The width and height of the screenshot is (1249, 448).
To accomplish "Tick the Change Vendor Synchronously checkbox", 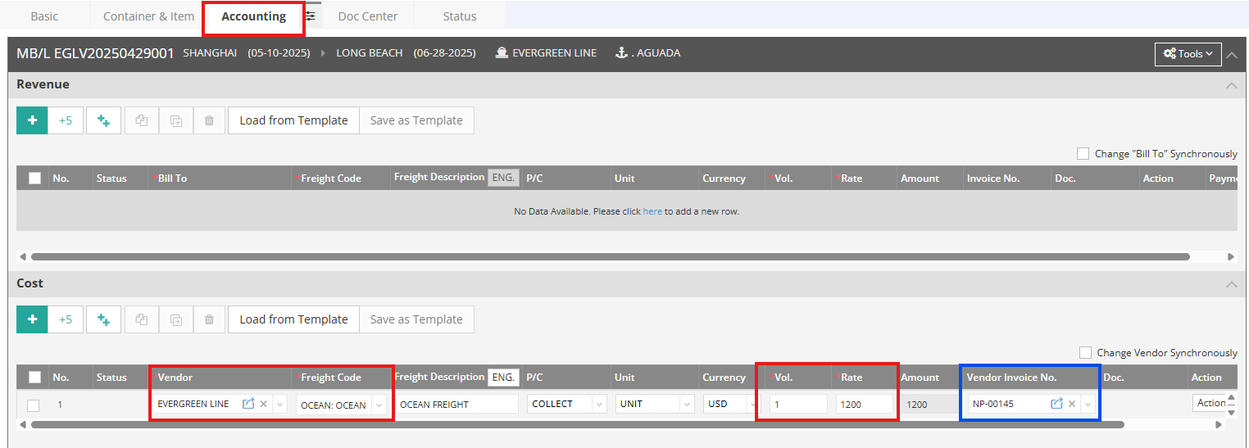I will click(x=1085, y=353).
